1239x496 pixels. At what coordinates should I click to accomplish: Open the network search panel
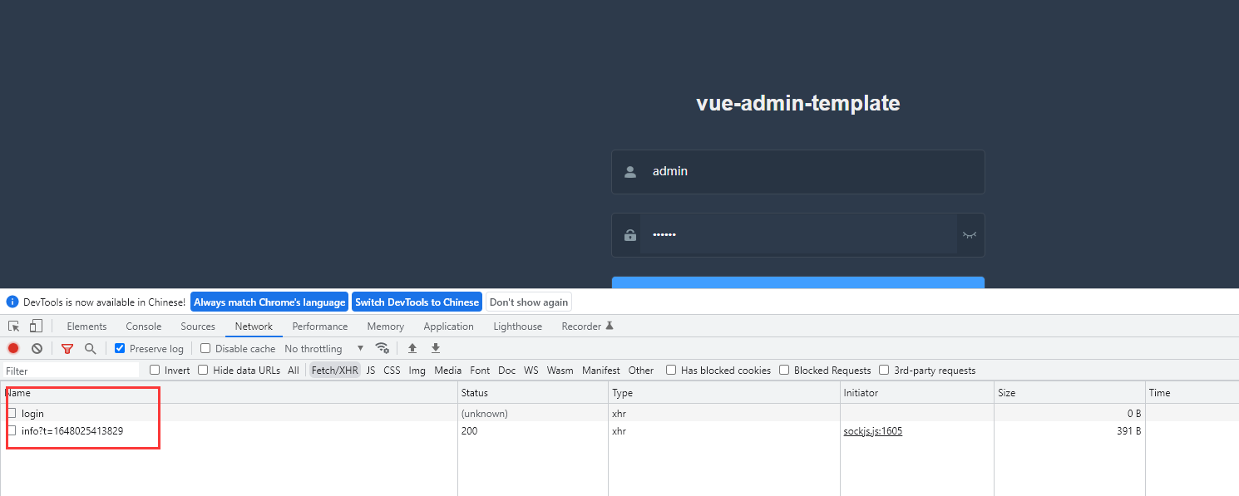coord(90,348)
